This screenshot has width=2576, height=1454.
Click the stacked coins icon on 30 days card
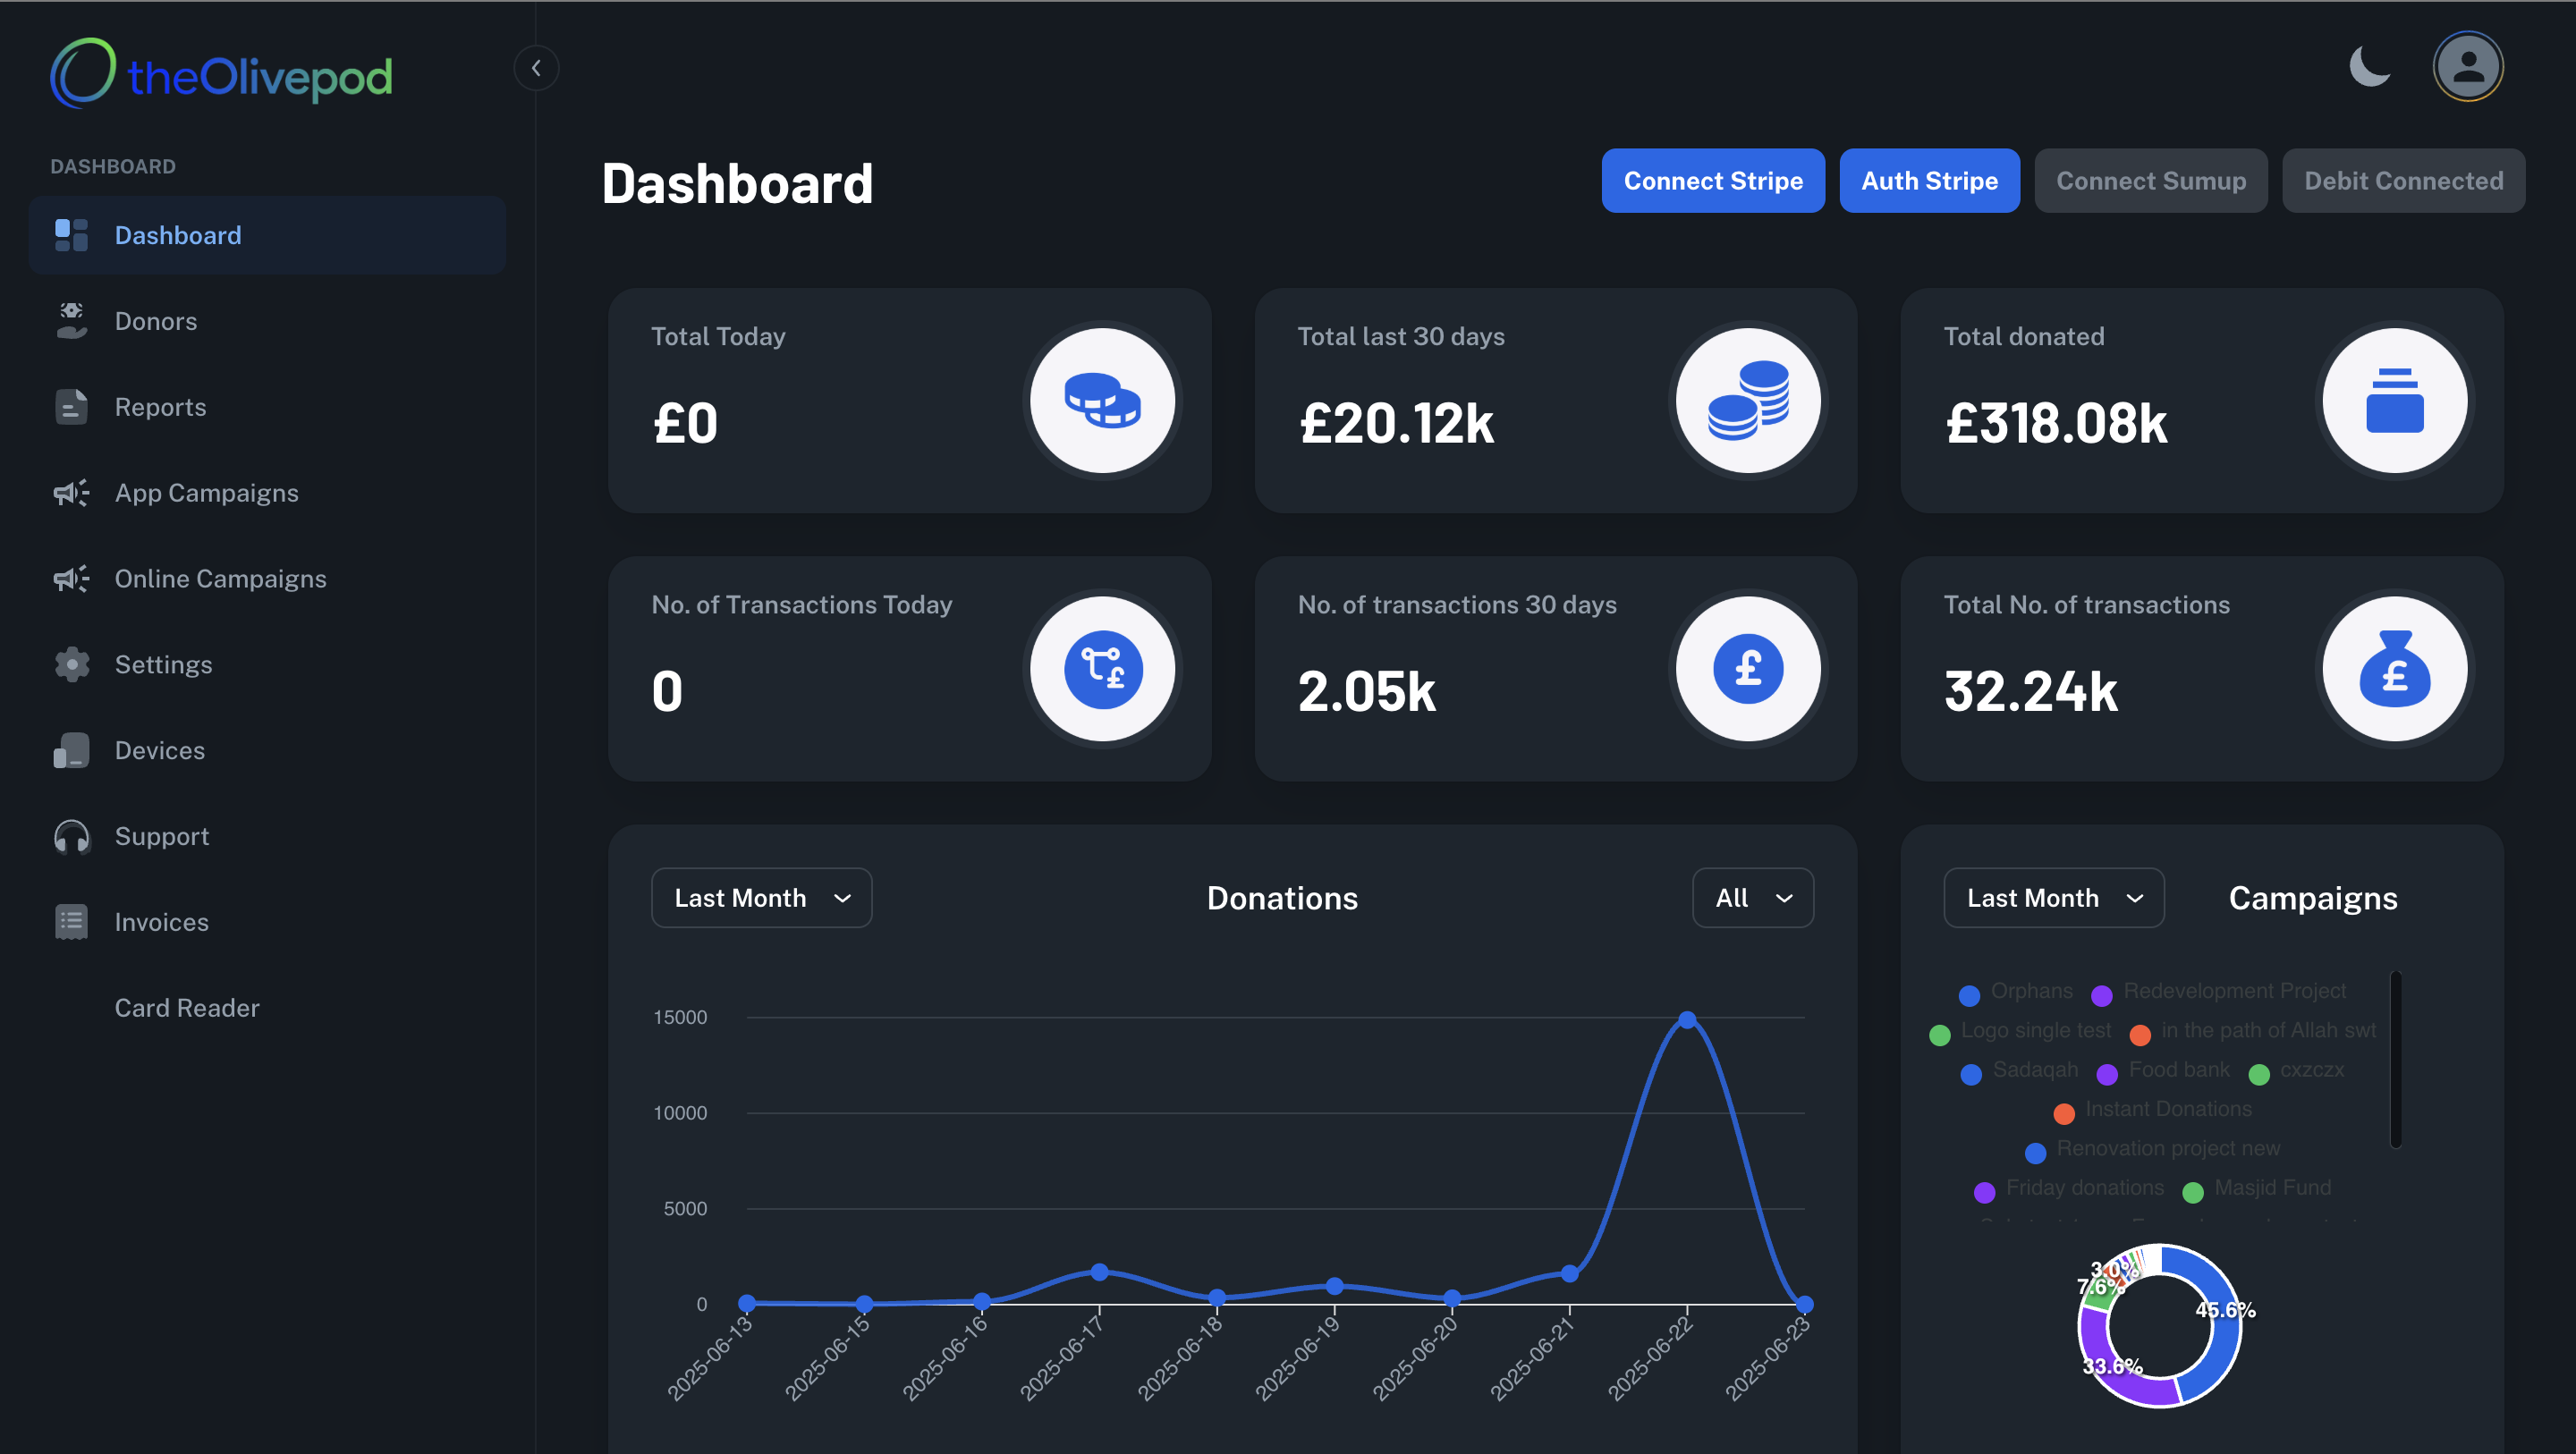click(1748, 400)
